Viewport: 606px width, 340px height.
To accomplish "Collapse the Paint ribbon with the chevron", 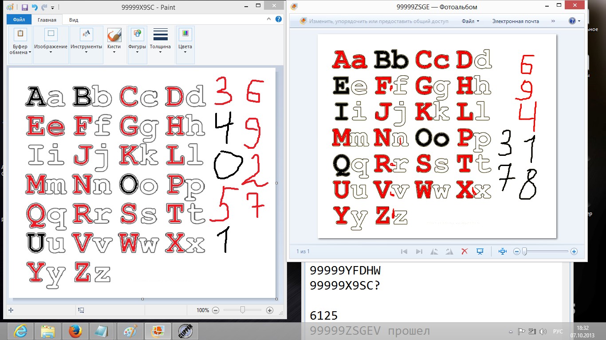I will pos(269,19).
